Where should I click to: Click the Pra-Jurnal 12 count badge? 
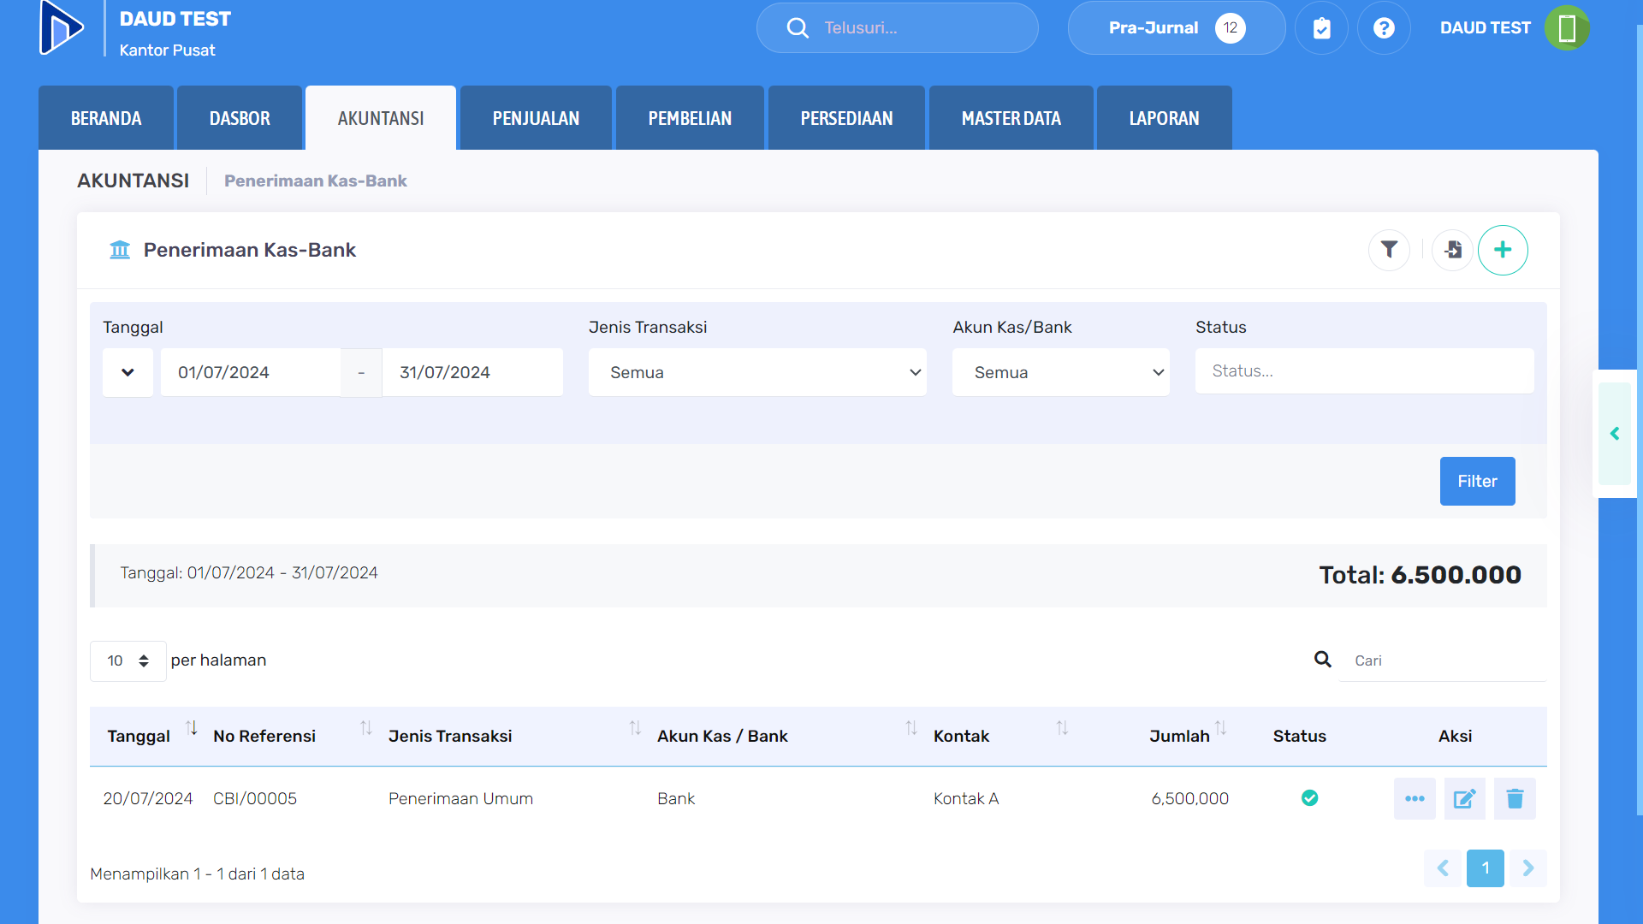pos(1230,28)
